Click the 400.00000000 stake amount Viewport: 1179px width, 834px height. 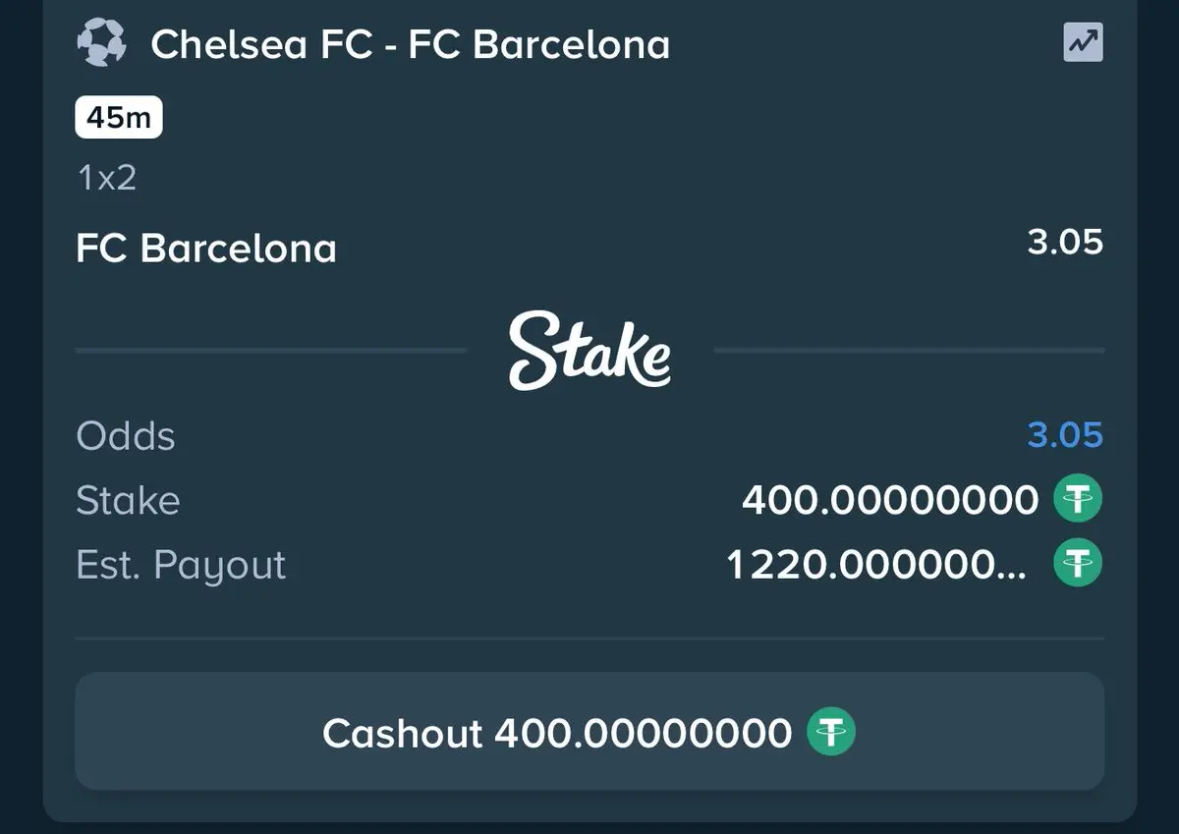click(x=890, y=501)
